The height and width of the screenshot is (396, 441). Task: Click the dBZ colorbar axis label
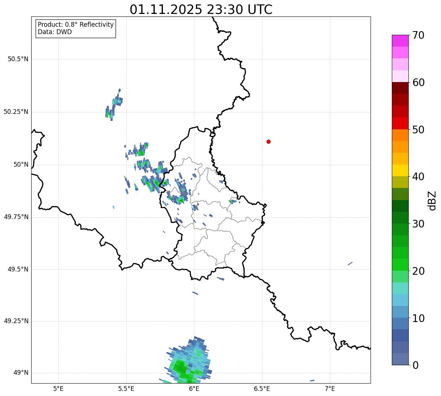tap(432, 200)
